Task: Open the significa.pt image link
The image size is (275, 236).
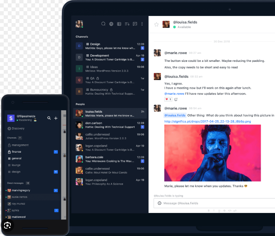Action: [x=208, y=121]
